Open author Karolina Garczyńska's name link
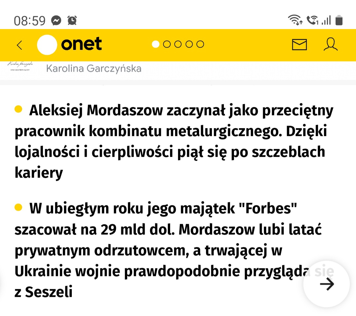 (x=94, y=68)
